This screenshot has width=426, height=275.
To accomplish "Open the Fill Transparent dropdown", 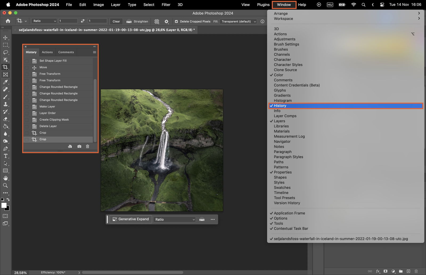I will point(238,22).
